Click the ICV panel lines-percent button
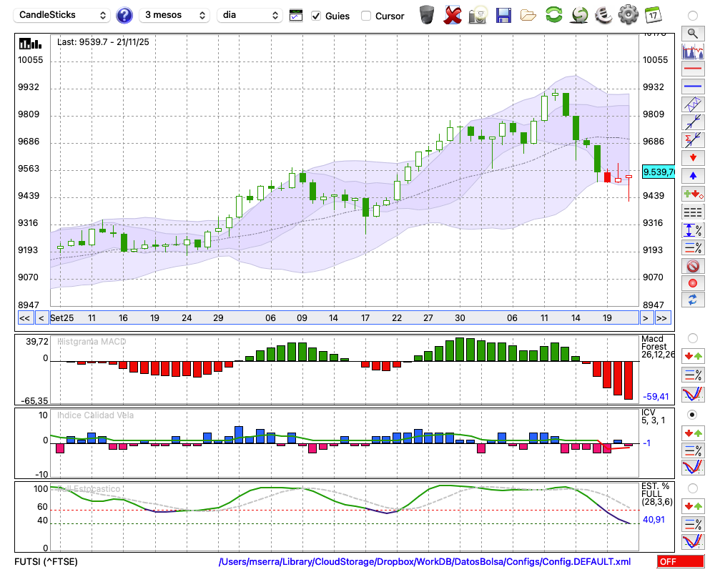Image resolution: width=715 pixels, height=572 pixels. coord(693,450)
